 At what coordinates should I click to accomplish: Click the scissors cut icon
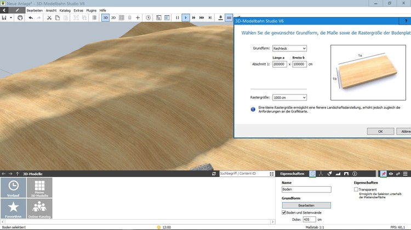tap(49, 17)
